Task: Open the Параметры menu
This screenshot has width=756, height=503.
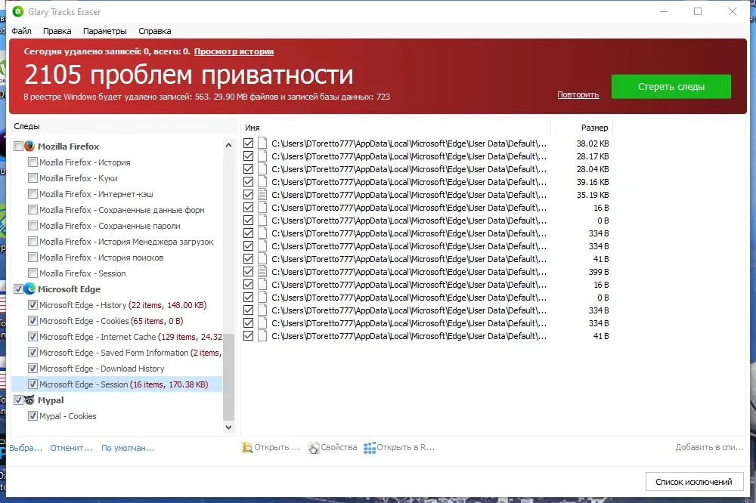Action: tap(104, 31)
